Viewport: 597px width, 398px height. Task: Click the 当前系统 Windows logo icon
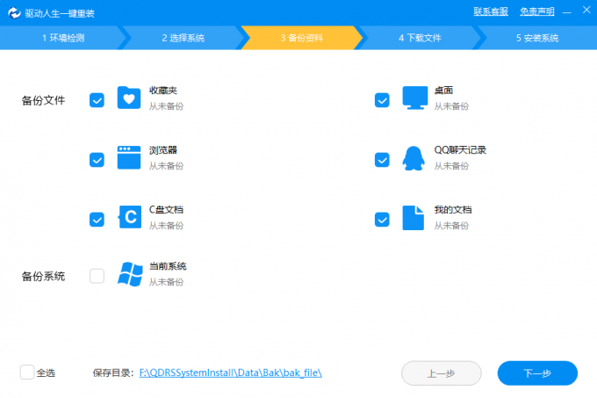point(130,274)
